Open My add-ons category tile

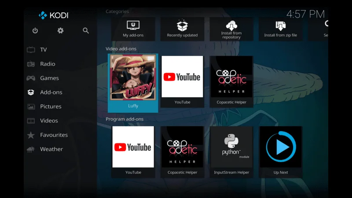click(x=133, y=29)
